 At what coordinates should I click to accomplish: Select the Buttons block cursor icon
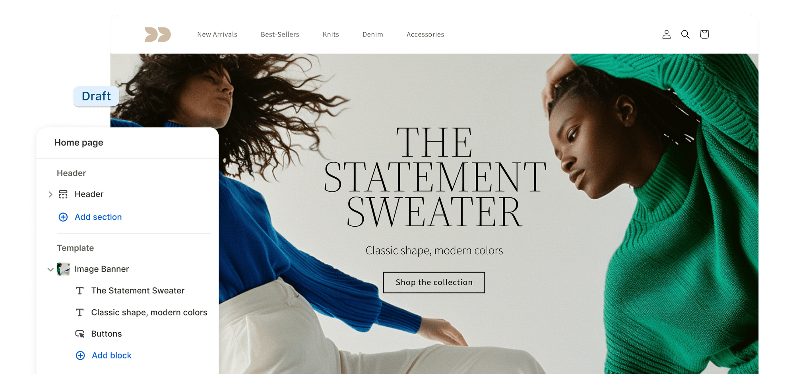click(x=80, y=334)
